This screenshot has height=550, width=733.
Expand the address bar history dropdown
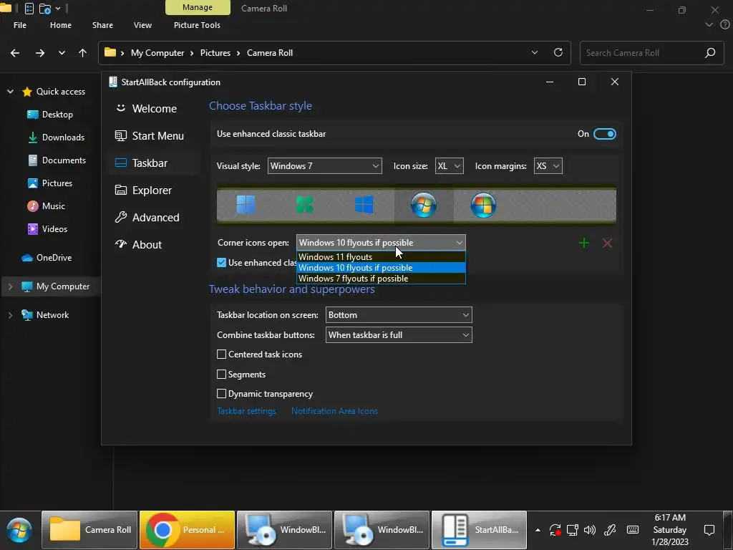coord(535,52)
